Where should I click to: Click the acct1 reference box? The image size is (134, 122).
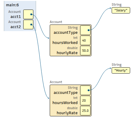pyautogui.click(x=28, y=14)
